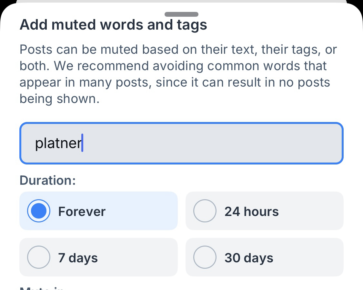Select the Forever radio button circle
The image size is (363, 290).
pyautogui.click(x=39, y=211)
